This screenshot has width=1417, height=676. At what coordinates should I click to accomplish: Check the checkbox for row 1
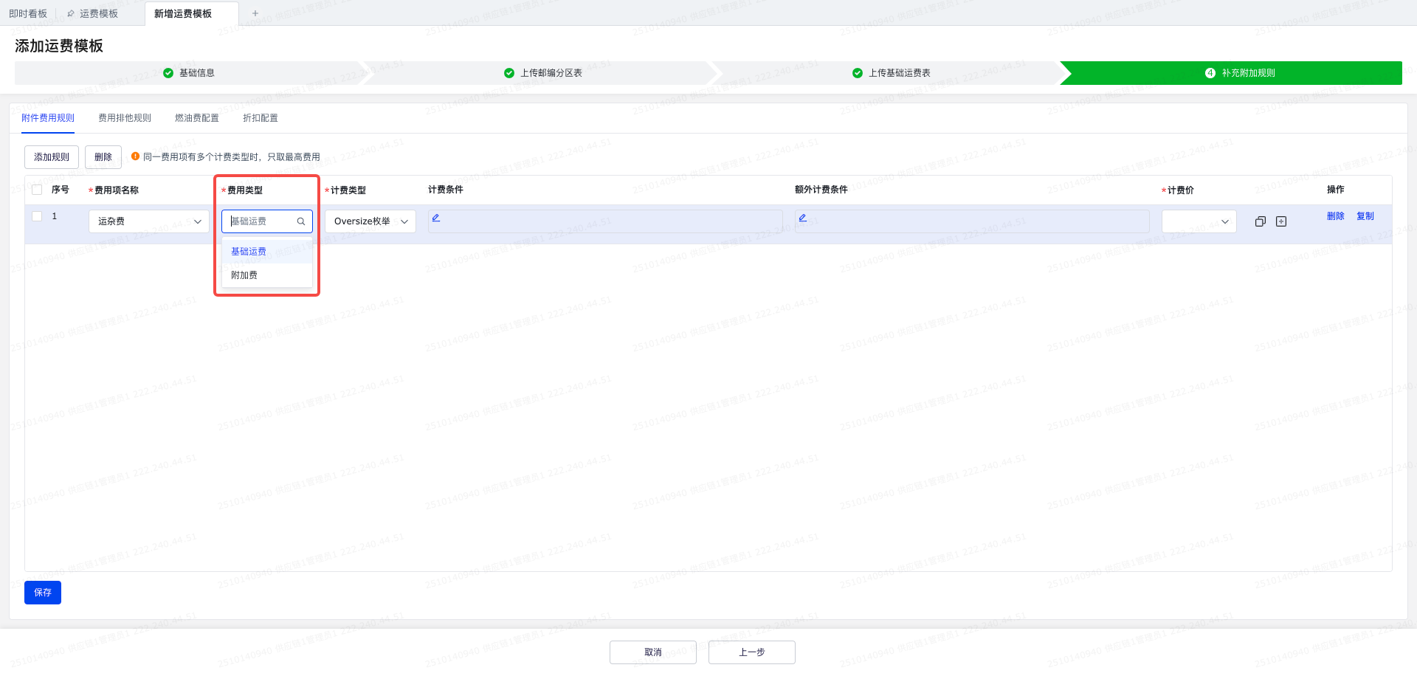[x=37, y=216]
